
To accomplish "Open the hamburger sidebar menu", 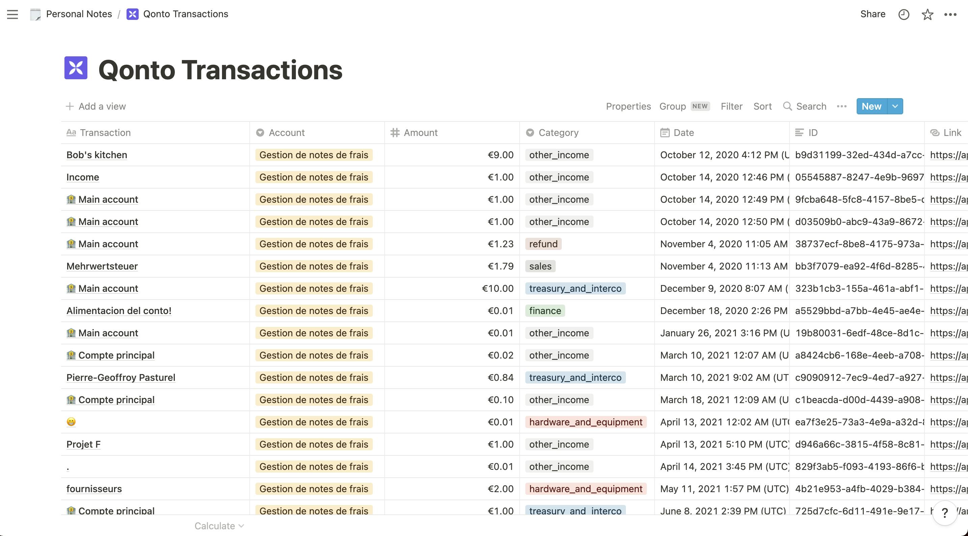I will coord(12,14).
